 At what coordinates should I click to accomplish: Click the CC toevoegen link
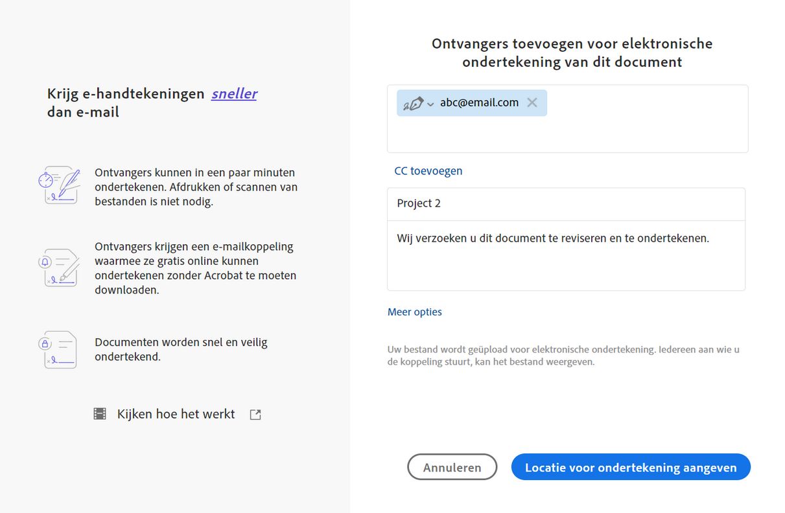(428, 171)
